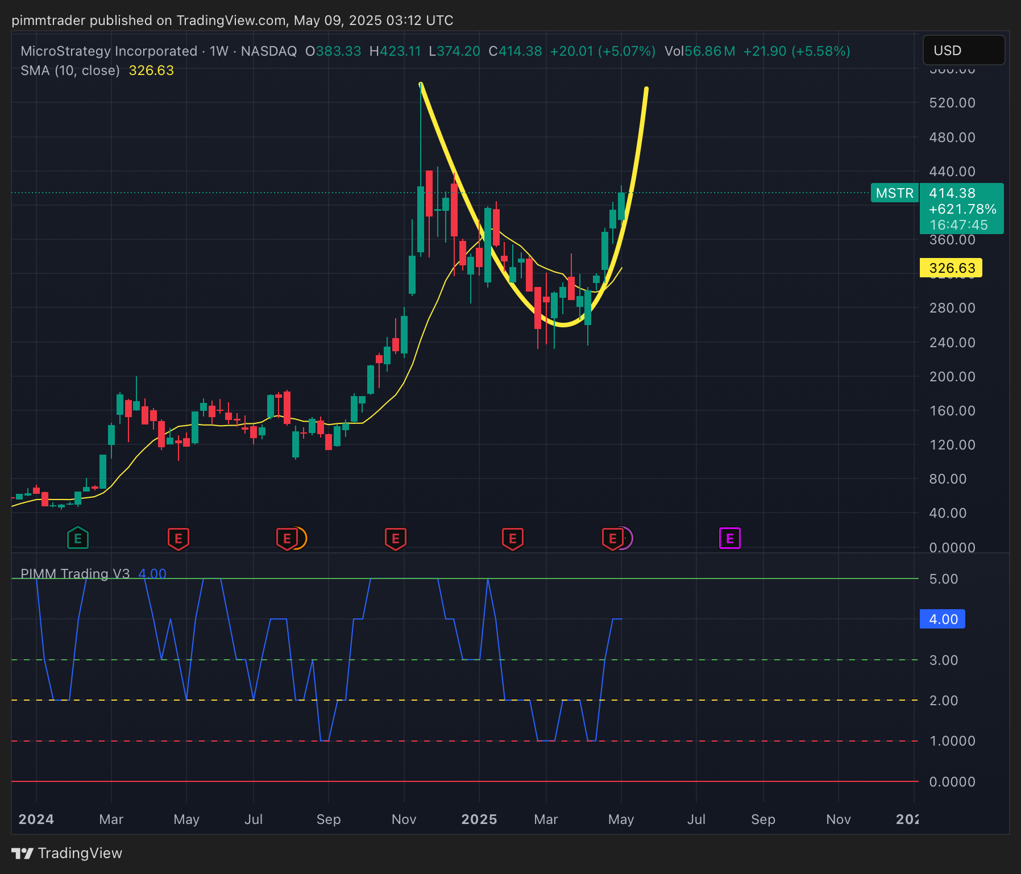Click the Mar label following 2024
Image resolution: width=1021 pixels, height=874 pixels.
[x=111, y=819]
